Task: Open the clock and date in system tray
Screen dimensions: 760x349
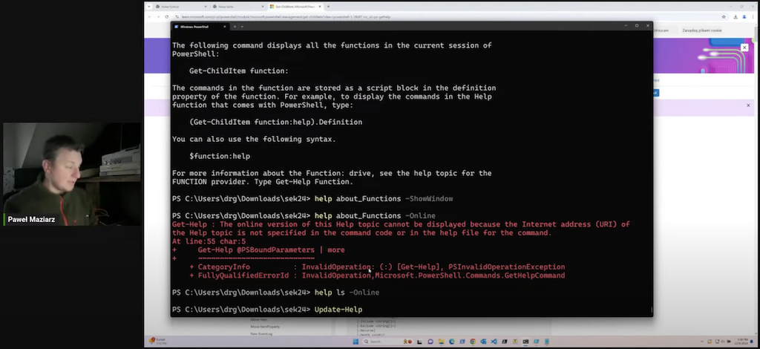Action: pyautogui.click(x=741, y=340)
